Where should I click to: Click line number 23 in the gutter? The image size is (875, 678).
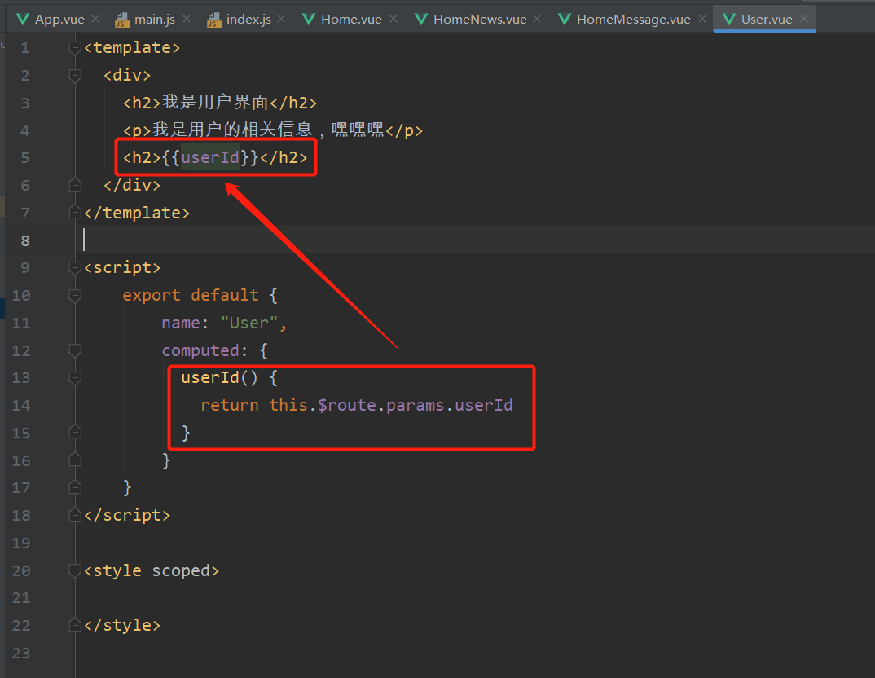[21, 653]
